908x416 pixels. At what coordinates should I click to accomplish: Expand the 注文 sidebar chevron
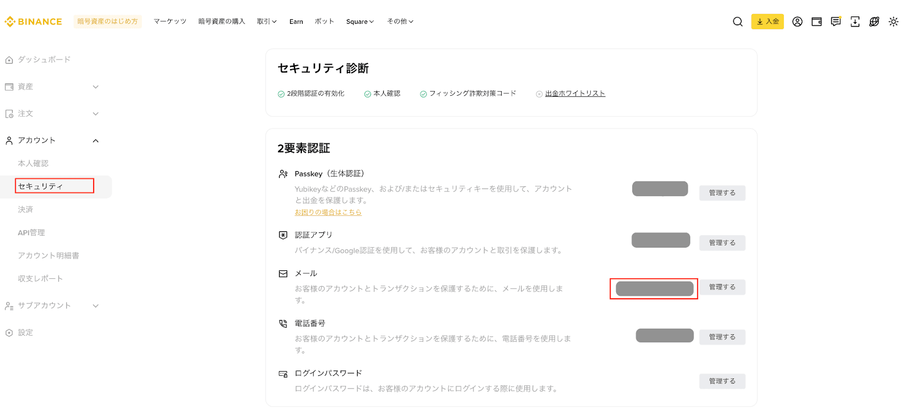pos(96,114)
